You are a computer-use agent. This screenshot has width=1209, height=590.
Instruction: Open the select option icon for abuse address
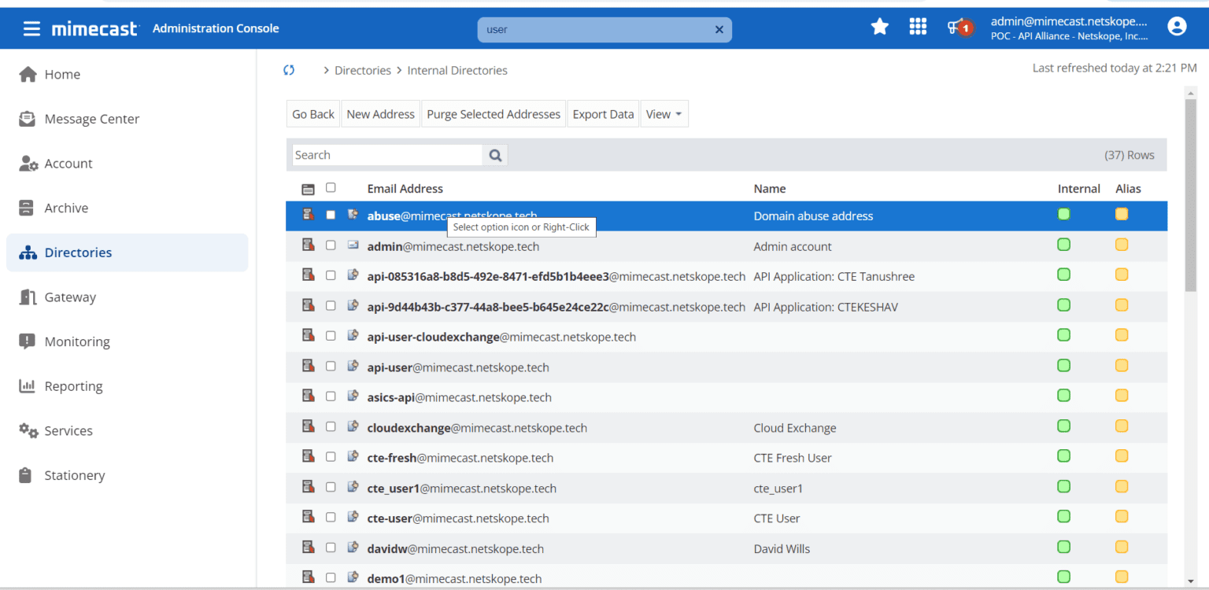[x=352, y=214]
